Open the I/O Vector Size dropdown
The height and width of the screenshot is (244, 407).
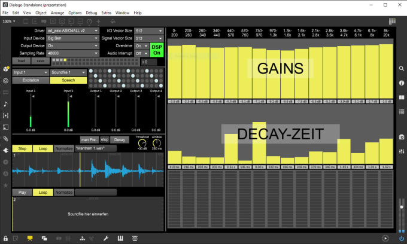149,31
